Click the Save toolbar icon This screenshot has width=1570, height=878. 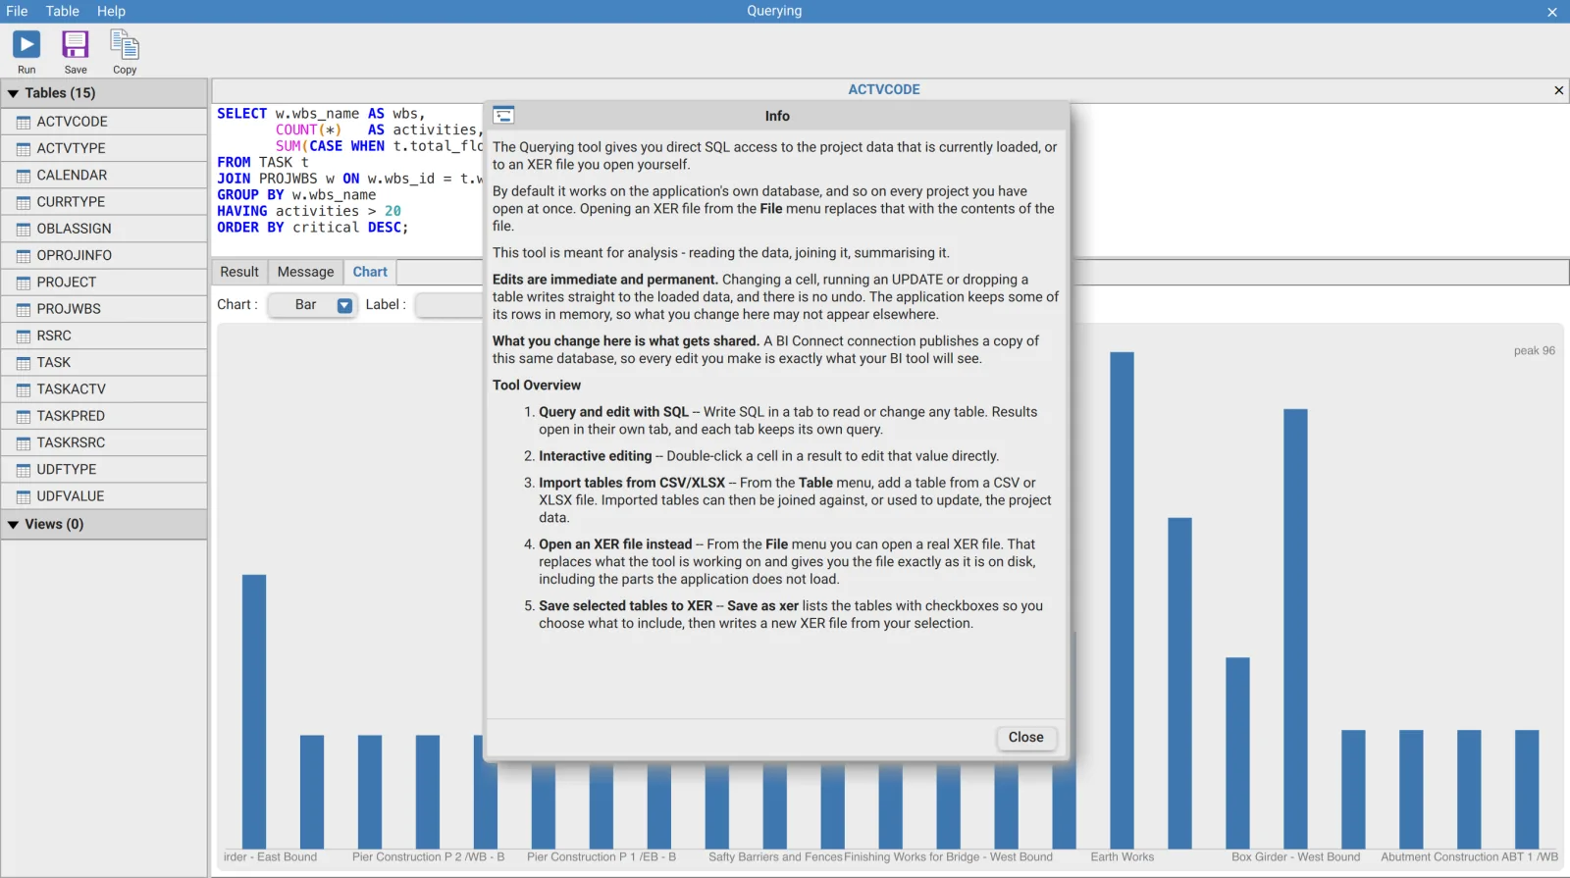pos(76,45)
